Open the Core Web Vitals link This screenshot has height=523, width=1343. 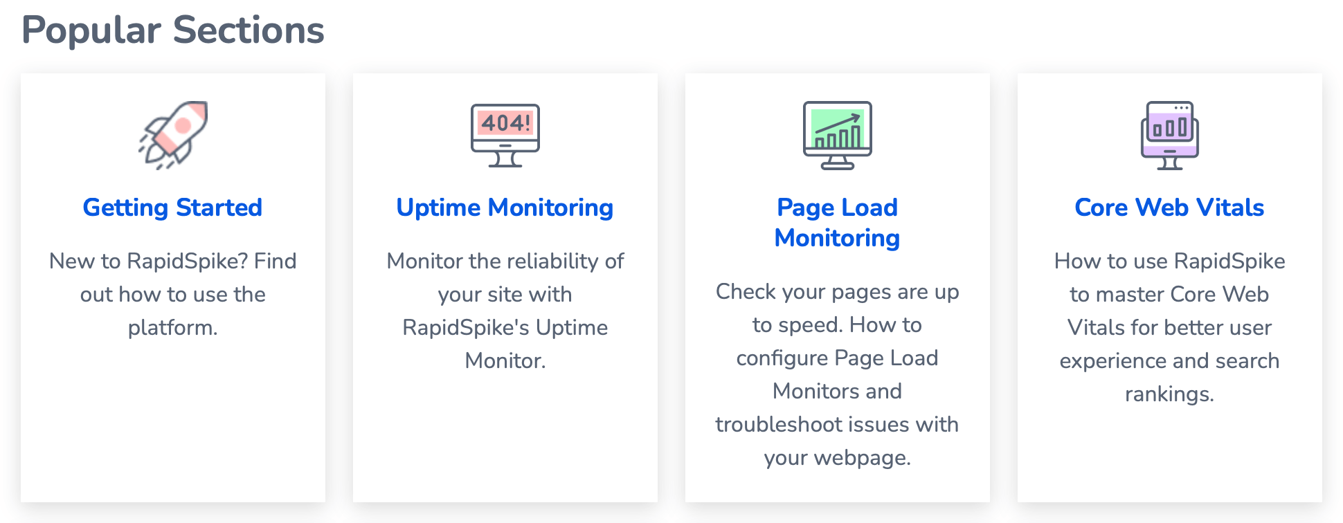[x=1169, y=208]
